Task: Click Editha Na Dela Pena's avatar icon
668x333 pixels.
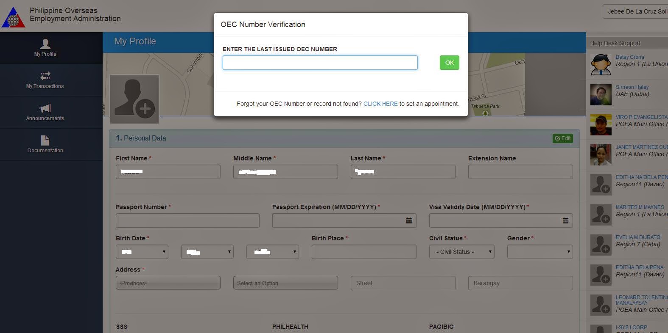Action: pos(601,185)
